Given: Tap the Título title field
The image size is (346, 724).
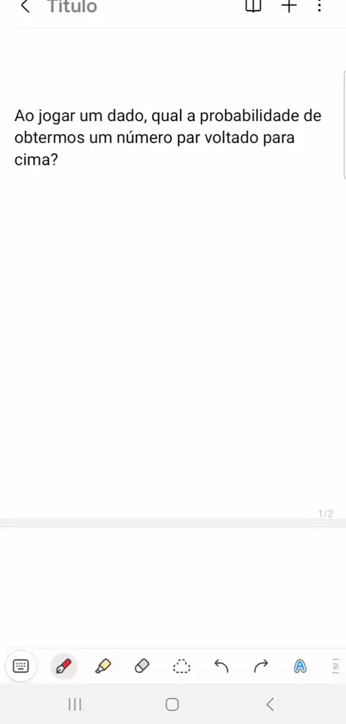Looking at the screenshot, I should [72, 6].
